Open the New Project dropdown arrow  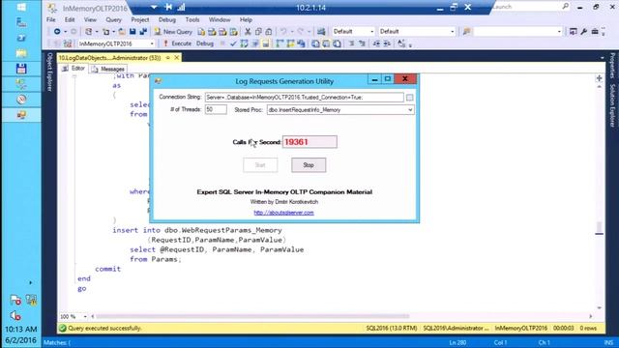[97, 32]
